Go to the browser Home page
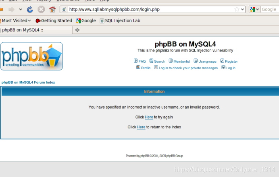The image size is (279, 177). (x=52, y=9)
